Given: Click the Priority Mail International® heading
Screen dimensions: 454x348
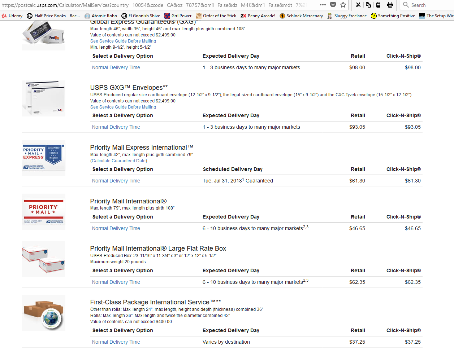Looking at the screenshot, I should 128,201.
